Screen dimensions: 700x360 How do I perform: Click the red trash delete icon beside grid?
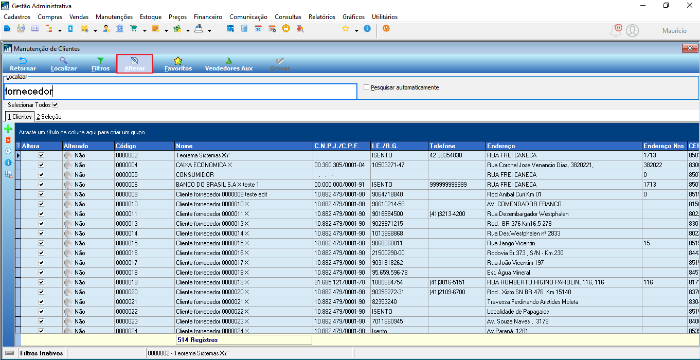tap(8, 140)
